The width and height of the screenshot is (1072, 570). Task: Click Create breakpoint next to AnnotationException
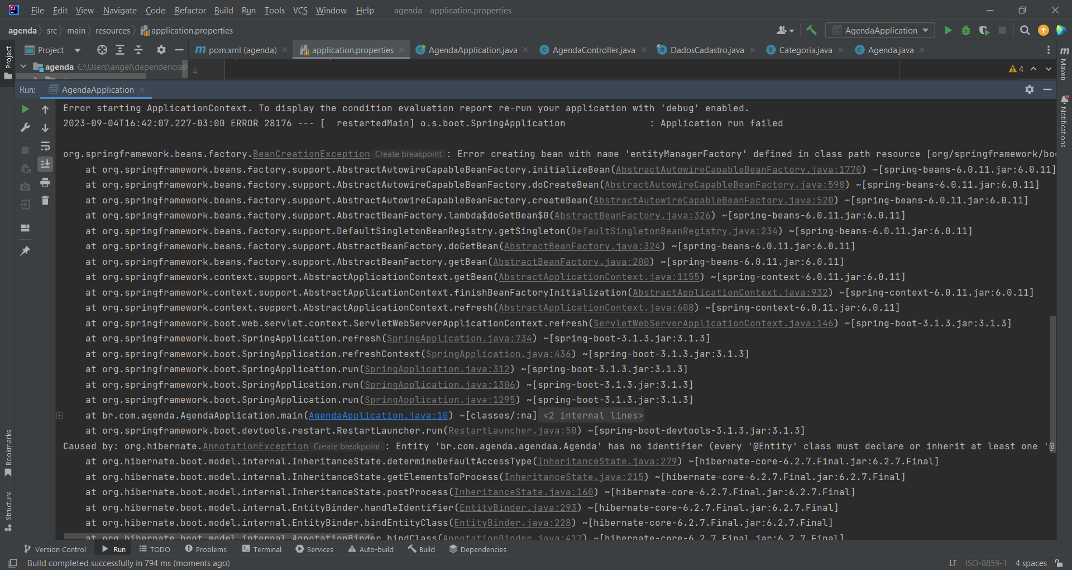tap(347, 446)
